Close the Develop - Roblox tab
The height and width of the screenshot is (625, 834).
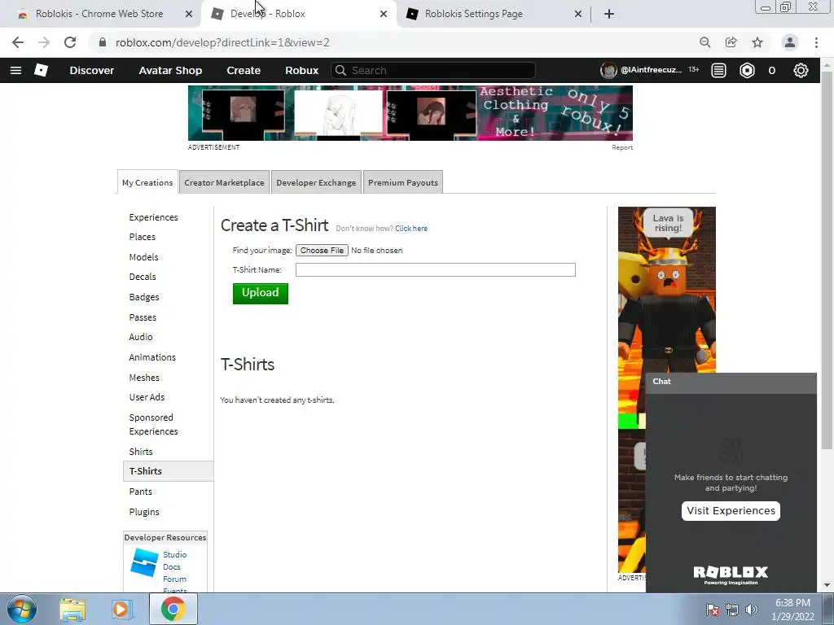[x=384, y=14]
